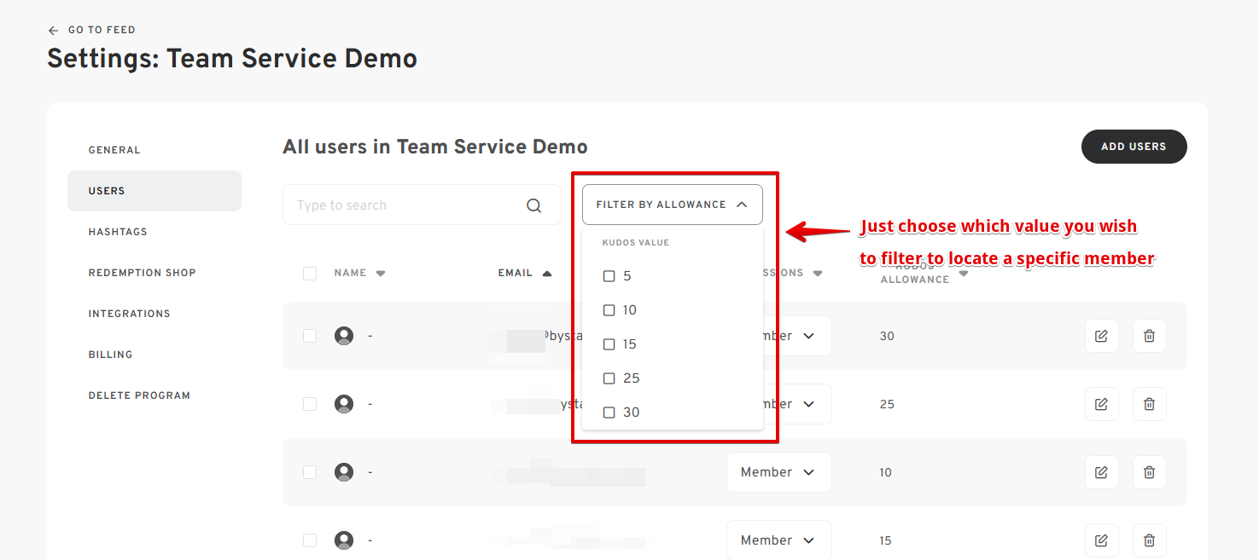
Task: Click the back arrow beside Go To Feed
Action: click(x=54, y=31)
